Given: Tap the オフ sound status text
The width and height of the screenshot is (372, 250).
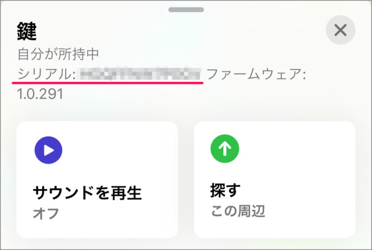Looking at the screenshot, I should click(46, 213).
